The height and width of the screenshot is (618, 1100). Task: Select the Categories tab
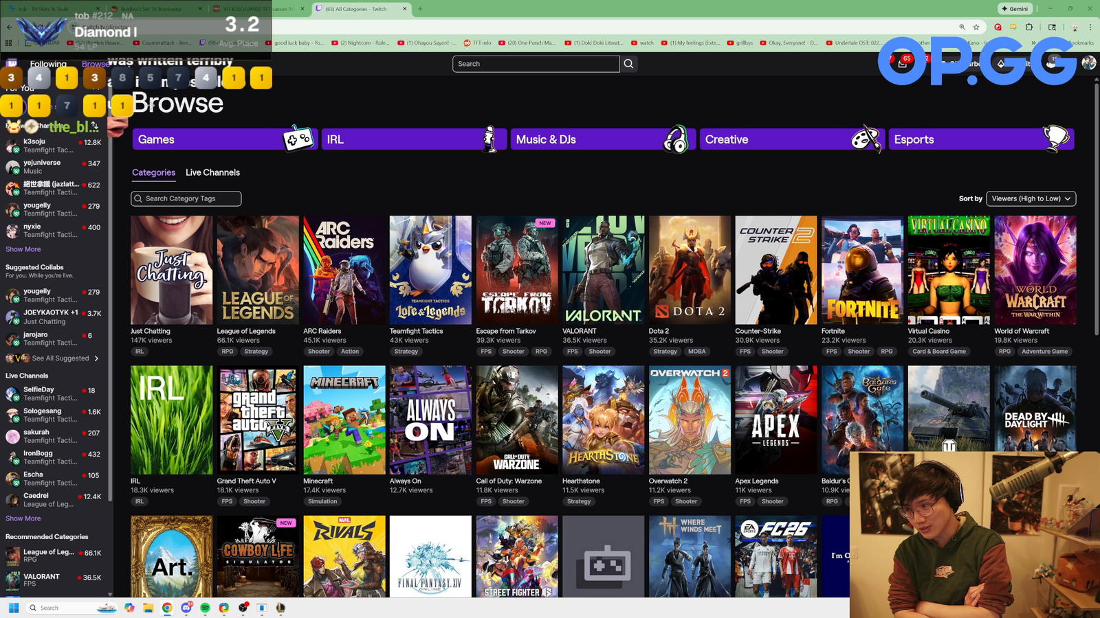click(x=153, y=172)
